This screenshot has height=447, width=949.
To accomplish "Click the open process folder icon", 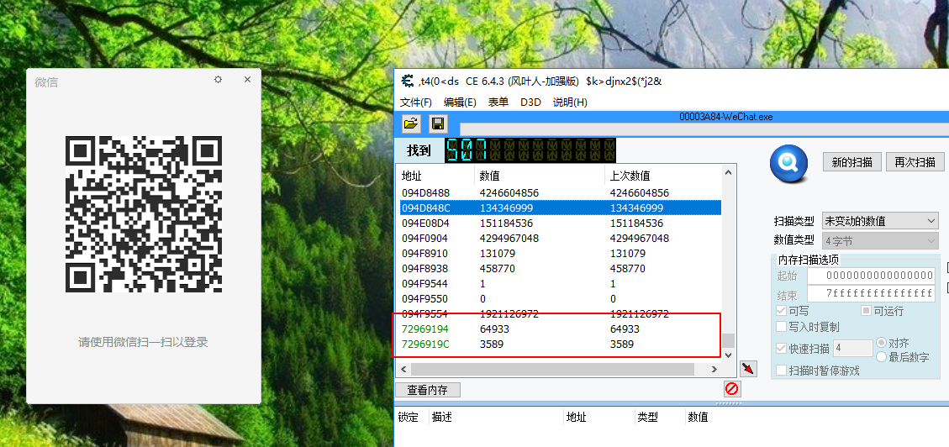I will [411, 124].
